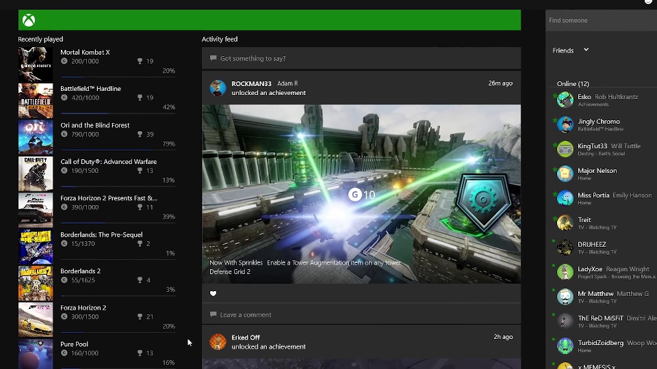Like ROCKMAN33's post with heart icon
657x369 pixels.
(x=214, y=293)
